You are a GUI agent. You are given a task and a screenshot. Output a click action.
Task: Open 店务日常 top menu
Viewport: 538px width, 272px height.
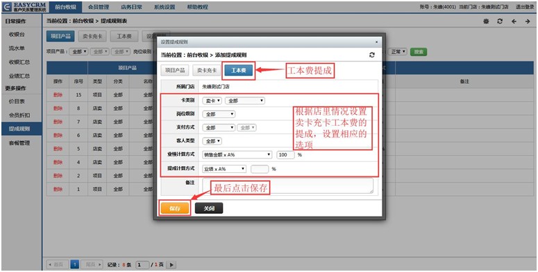click(x=131, y=7)
